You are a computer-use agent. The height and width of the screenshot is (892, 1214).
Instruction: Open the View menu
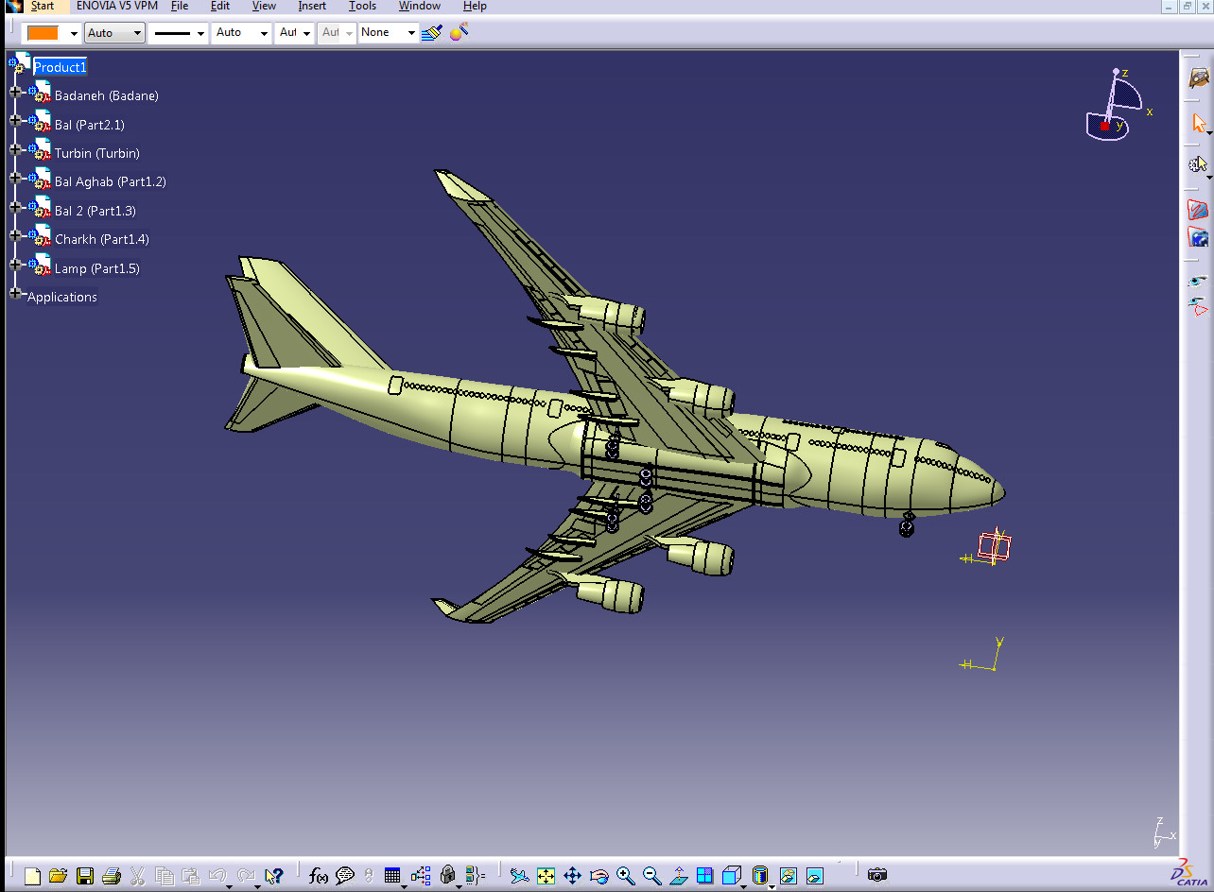pyautogui.click(x=264, y=6)
